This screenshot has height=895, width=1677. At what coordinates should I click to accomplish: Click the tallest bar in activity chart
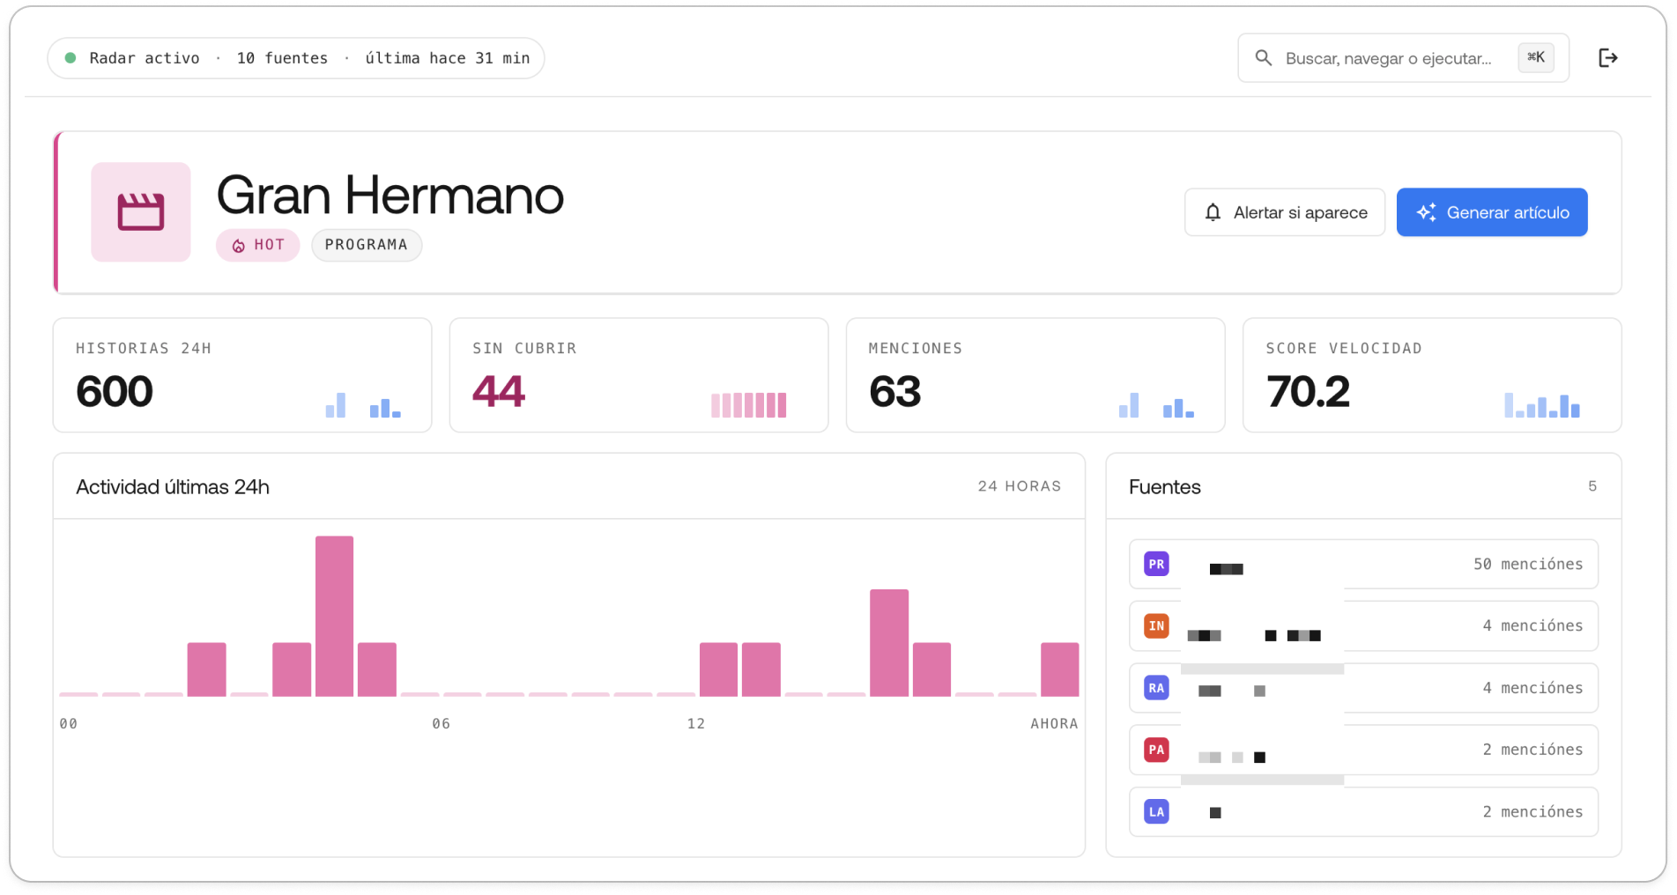coord(335,616)
